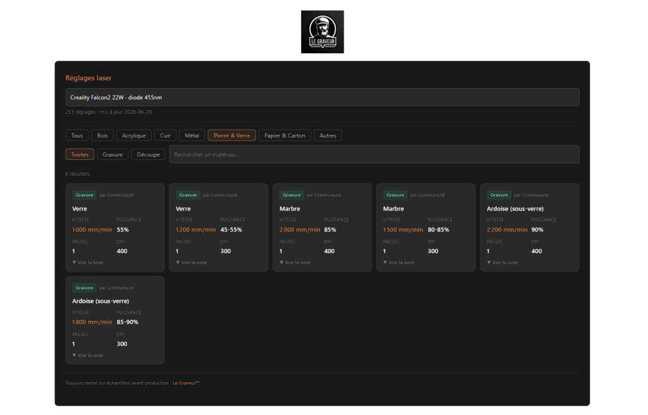Screen dimensions: 648x415
Task: Click the 2200 mm/min speed value
Action: click(507, 230)
